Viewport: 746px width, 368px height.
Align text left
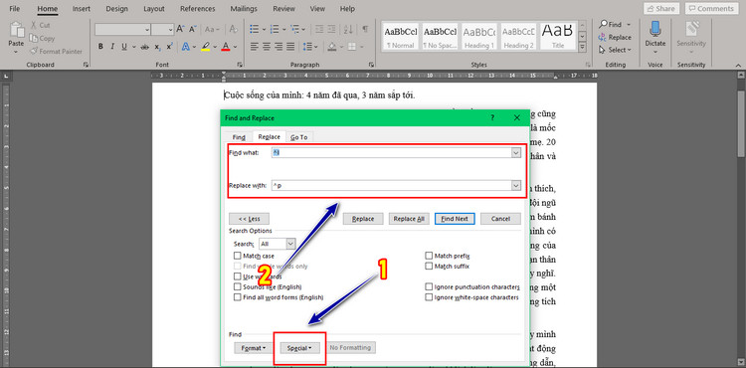(x=255, y=47)
